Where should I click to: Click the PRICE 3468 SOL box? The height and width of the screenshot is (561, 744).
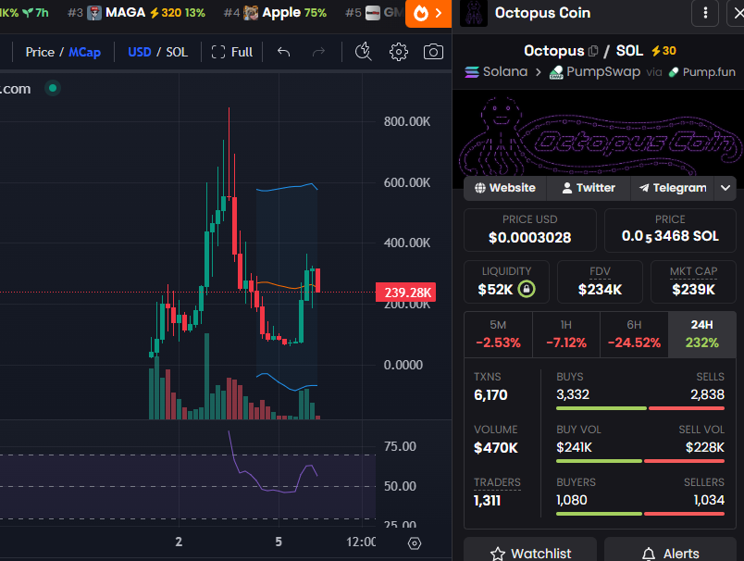point(670,231)
